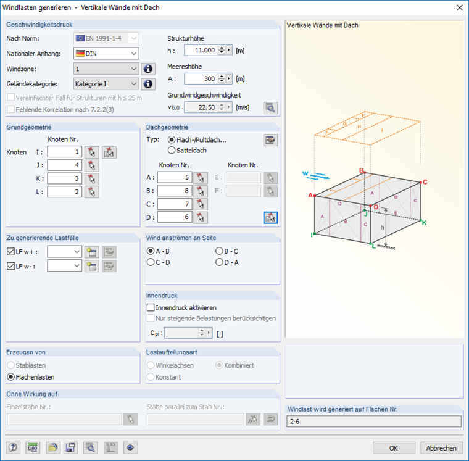The image size is (469, 461).
Task: Click the Dachgeometrie settings icon
Action: coord(270,140)
